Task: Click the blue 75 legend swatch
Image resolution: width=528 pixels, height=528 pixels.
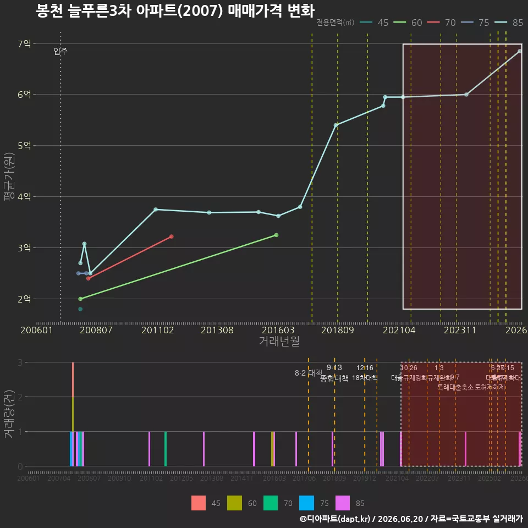Action: pos(306,503)
